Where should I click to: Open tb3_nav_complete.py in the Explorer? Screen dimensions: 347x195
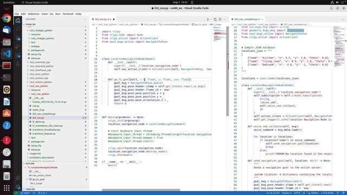pyautogui.click(x=55, y=114)
